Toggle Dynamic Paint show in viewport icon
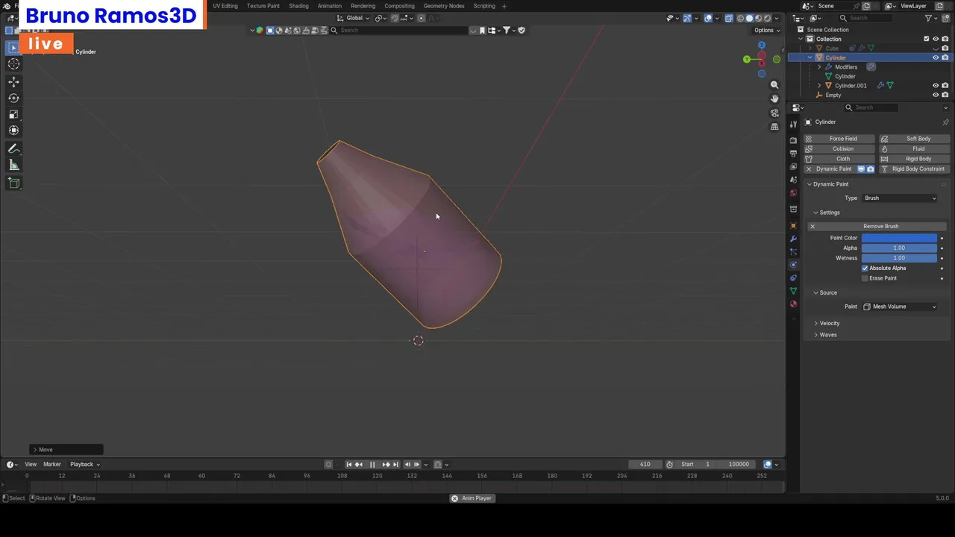Image resolution: width=955 pixels, height=537 pixels. tap(860, 169)
